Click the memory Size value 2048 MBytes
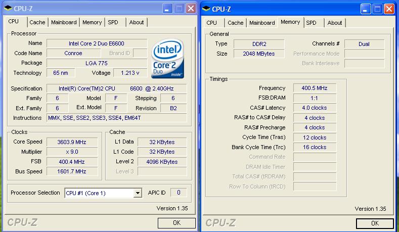399x232 pixels. (259, 54)
